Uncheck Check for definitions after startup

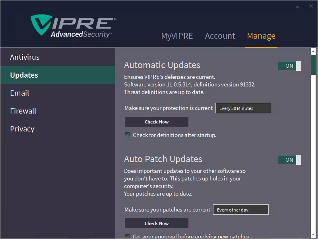tap(127, 135)
